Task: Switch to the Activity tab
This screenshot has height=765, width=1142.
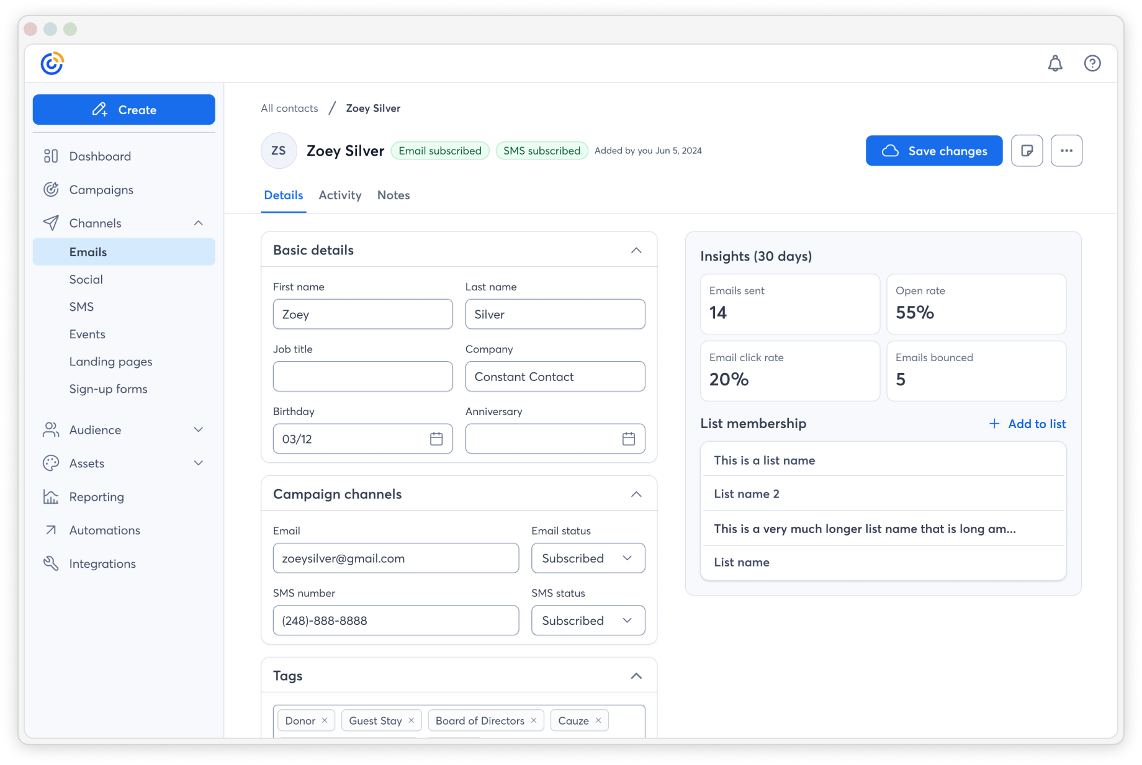Action: click(340, 195)
